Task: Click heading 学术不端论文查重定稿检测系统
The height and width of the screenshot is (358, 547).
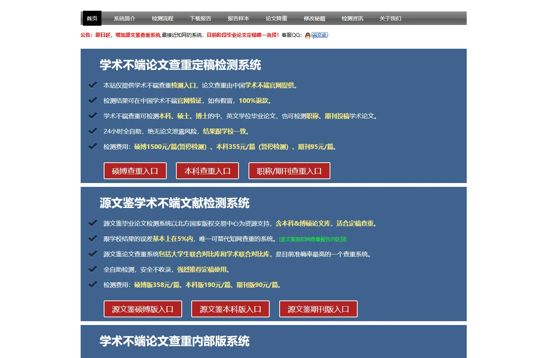Action: click(x=180, y=65)
